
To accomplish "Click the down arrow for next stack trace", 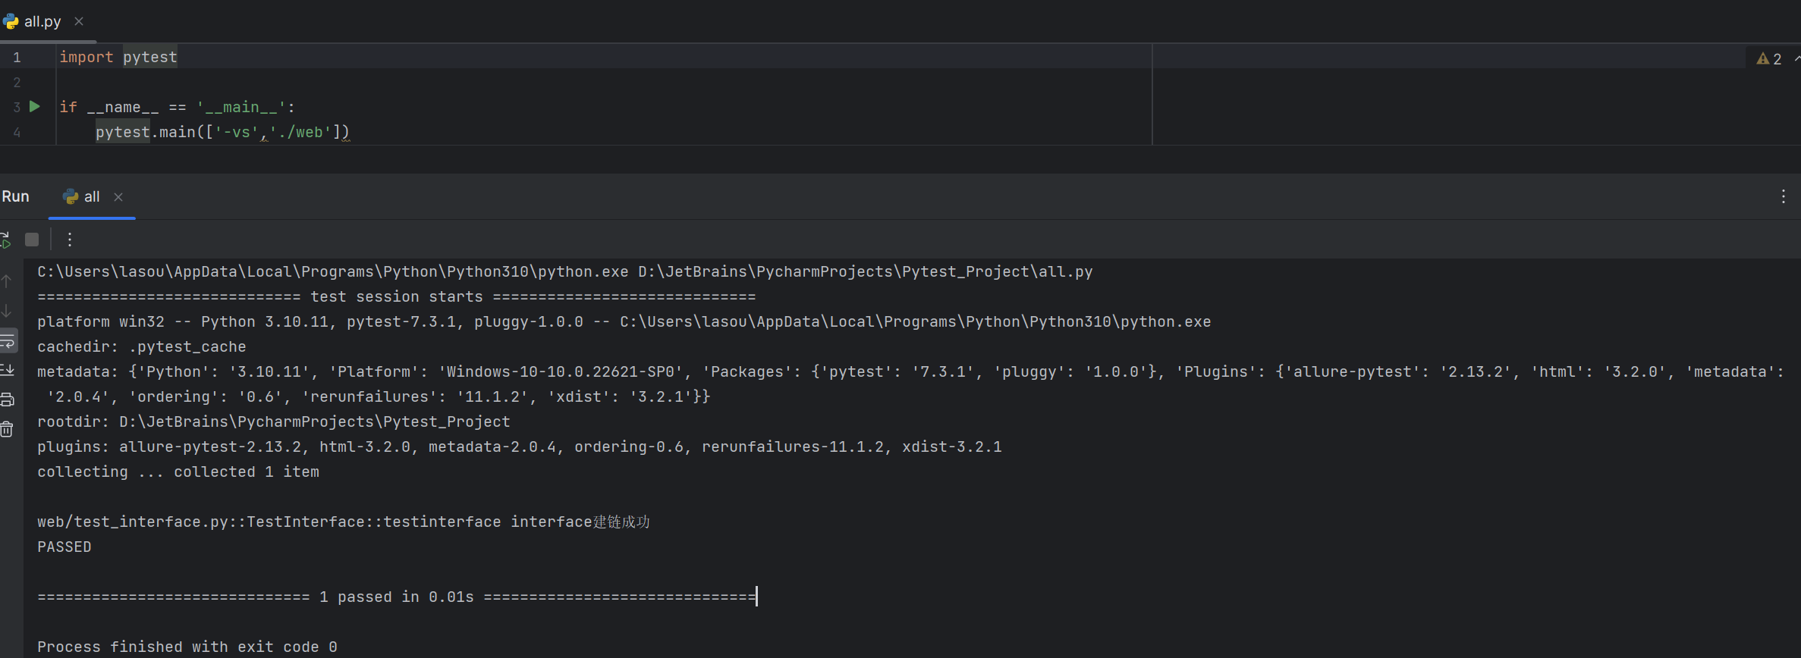I will pyautogui.click(x=7, y=311).
